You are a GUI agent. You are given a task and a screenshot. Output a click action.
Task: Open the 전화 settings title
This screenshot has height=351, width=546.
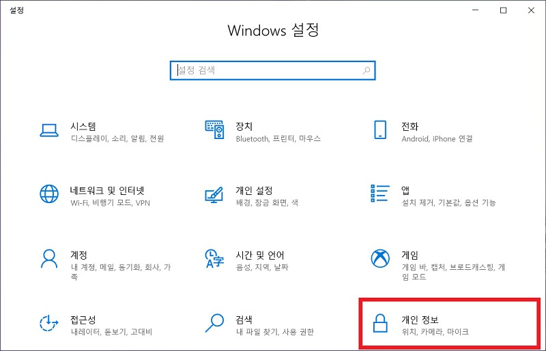point(409,126)
